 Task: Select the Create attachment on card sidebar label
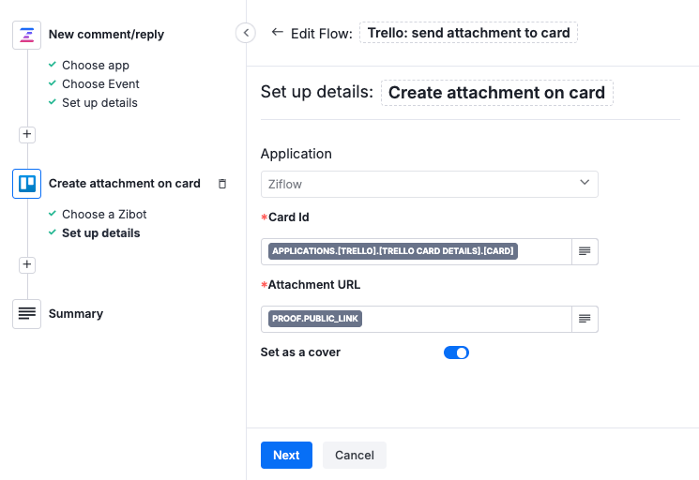pos(125,184)
